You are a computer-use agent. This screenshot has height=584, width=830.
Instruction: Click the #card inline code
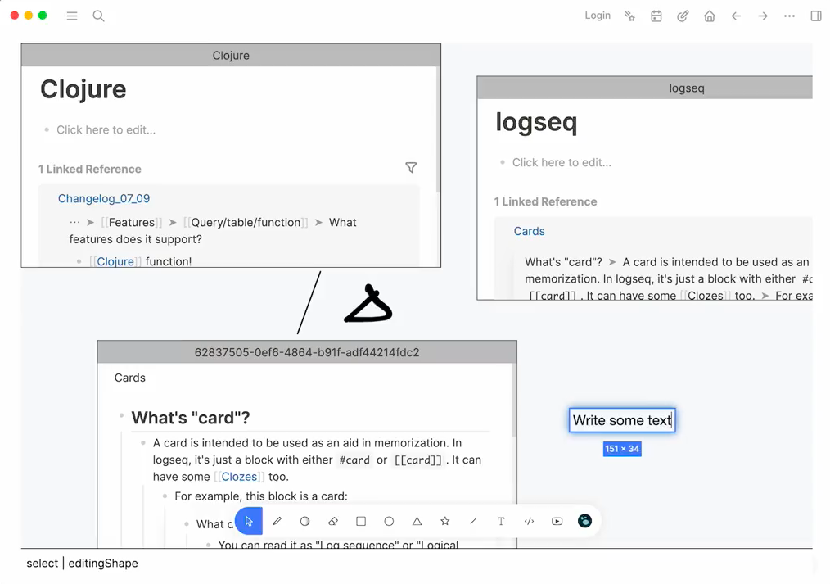click(354, 460)
